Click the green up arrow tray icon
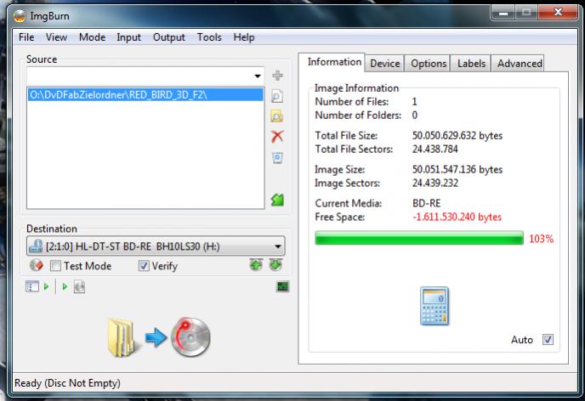Image resolution: width=585 pixels, height=401 pixels. (x=256, y=265)
